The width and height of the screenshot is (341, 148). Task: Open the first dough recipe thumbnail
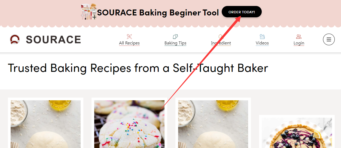coord(45,124)
